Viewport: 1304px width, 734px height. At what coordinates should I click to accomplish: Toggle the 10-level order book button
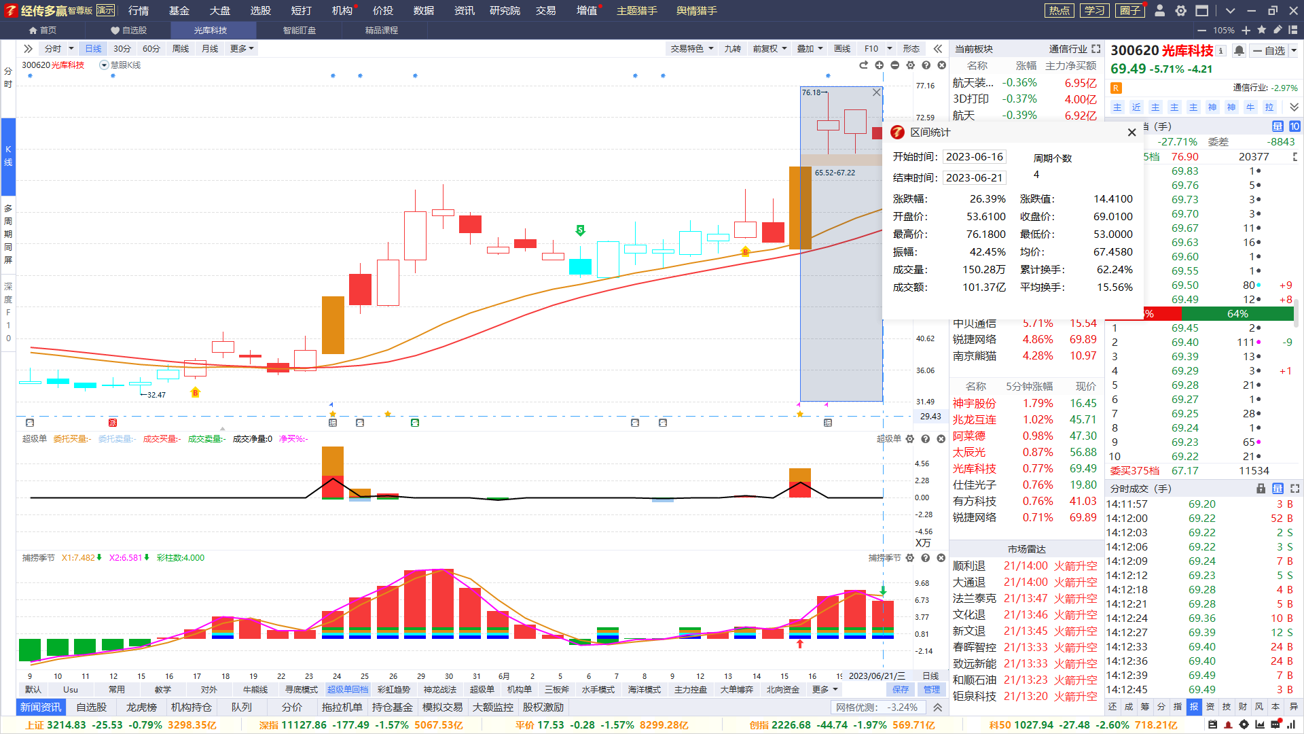tap(1294, 126)
